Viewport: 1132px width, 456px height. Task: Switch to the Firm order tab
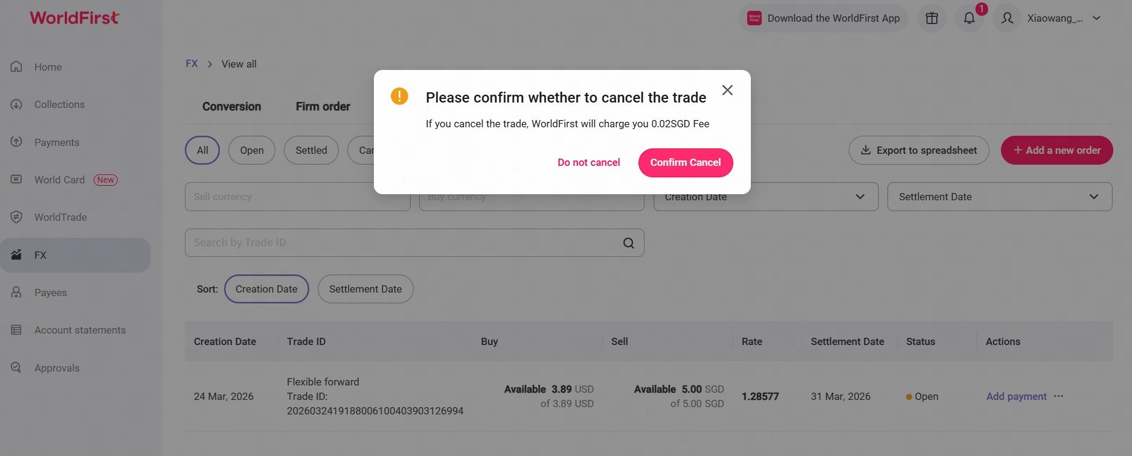coord(323,107)
